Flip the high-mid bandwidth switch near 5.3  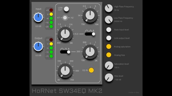coord(90,34)
